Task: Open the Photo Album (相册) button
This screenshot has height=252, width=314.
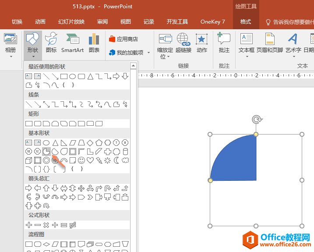Action: 11,45
